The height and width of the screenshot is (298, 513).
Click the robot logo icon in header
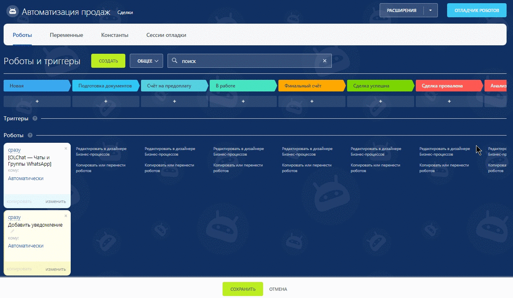(12, 11)
